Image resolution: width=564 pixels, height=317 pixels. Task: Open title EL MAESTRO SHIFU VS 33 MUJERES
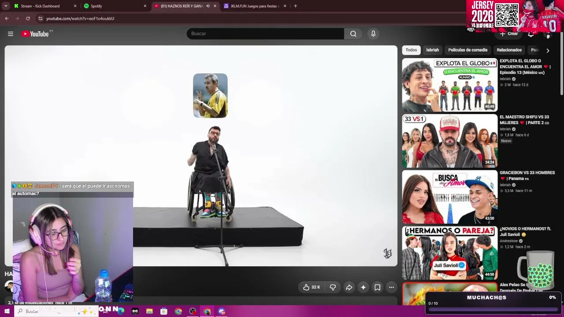[524, 120]
